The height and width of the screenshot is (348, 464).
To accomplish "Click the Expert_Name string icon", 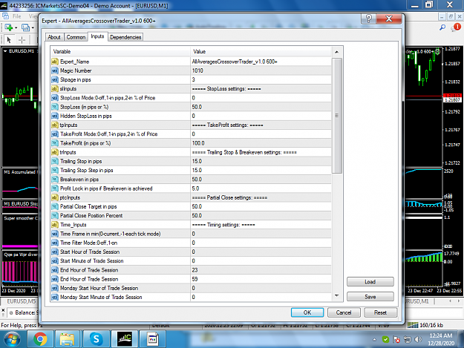I will click(x=55, y=62).
